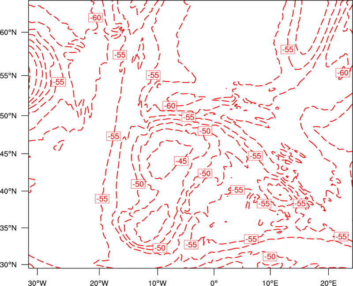
Task: Click the -60 label near 51°N, 8°W
Action: 170,106
